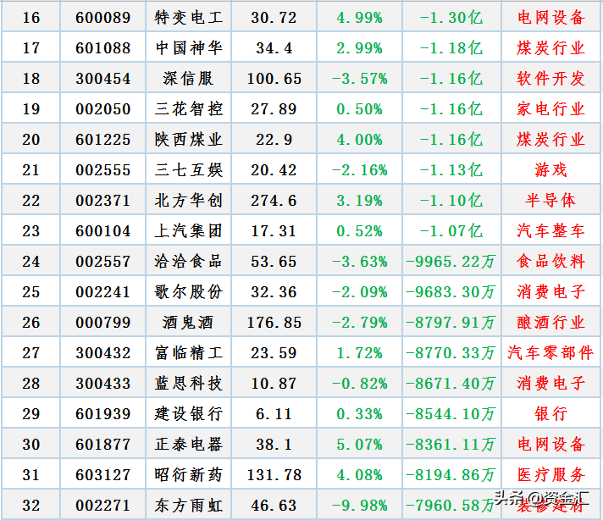
Task: Select net flow -1.13亿
Action: 451,170
